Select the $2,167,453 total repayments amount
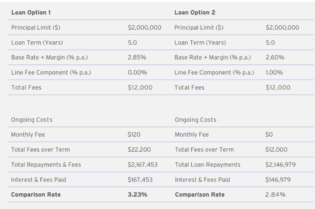315x209 pixels. [x=143, y=165]
